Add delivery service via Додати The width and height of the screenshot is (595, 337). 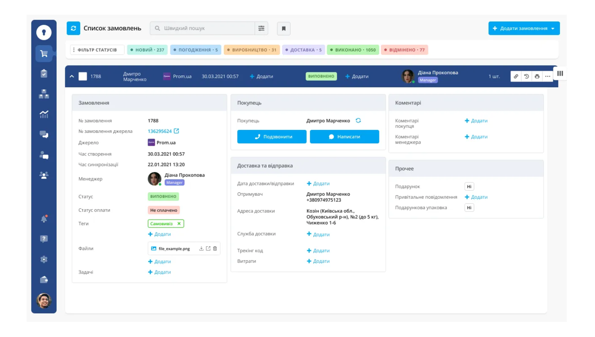tap(318, 234)
